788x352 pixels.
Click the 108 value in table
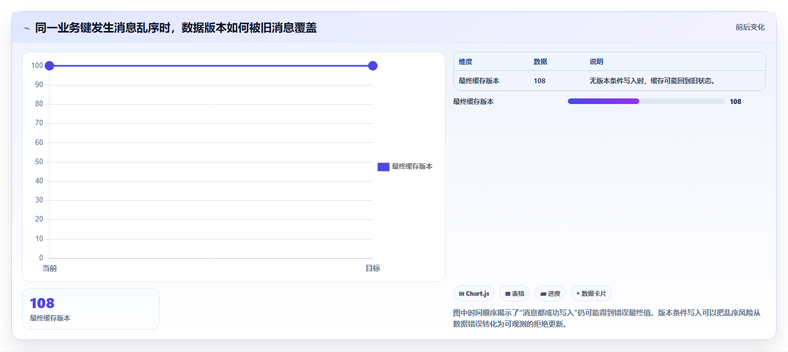[x=540, y=81]
